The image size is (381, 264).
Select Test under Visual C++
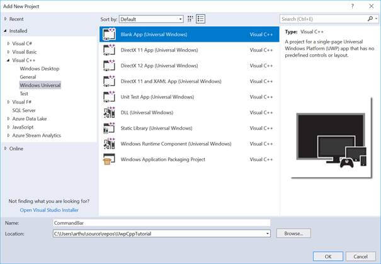click(x=24, y=94)
